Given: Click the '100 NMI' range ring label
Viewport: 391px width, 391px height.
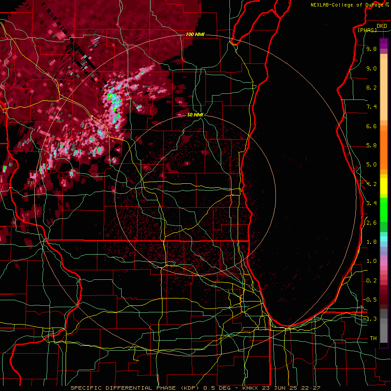Looking at the screenshot, I should click(x=195, y=34).
